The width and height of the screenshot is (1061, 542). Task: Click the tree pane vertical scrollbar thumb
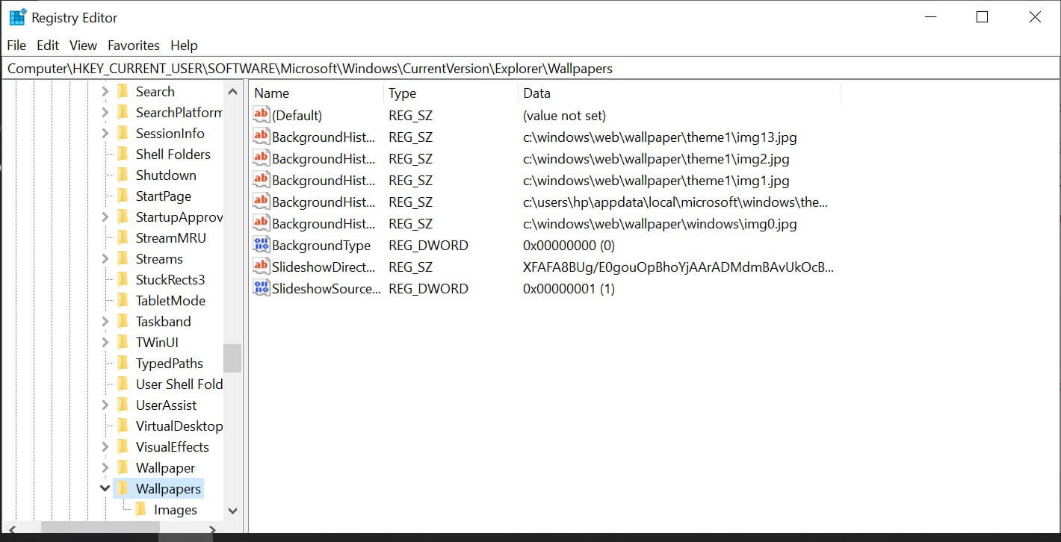tap(232, 358)
